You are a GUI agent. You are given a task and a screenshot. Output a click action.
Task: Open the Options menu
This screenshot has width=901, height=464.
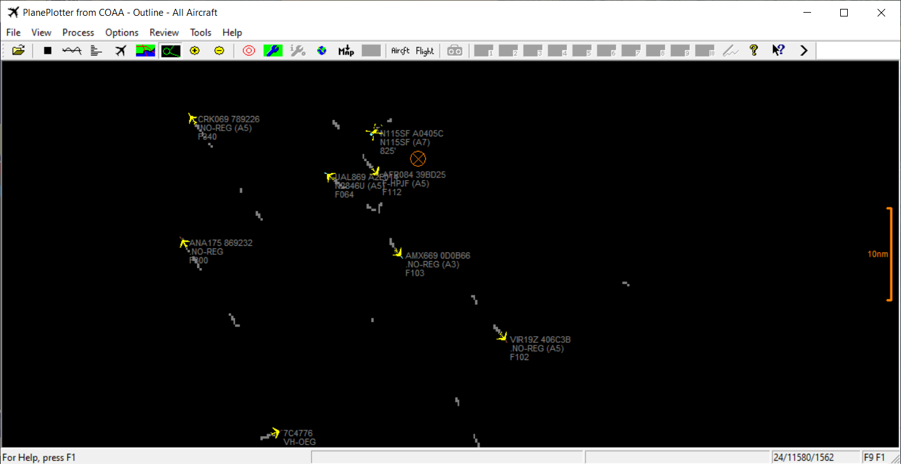122,32
